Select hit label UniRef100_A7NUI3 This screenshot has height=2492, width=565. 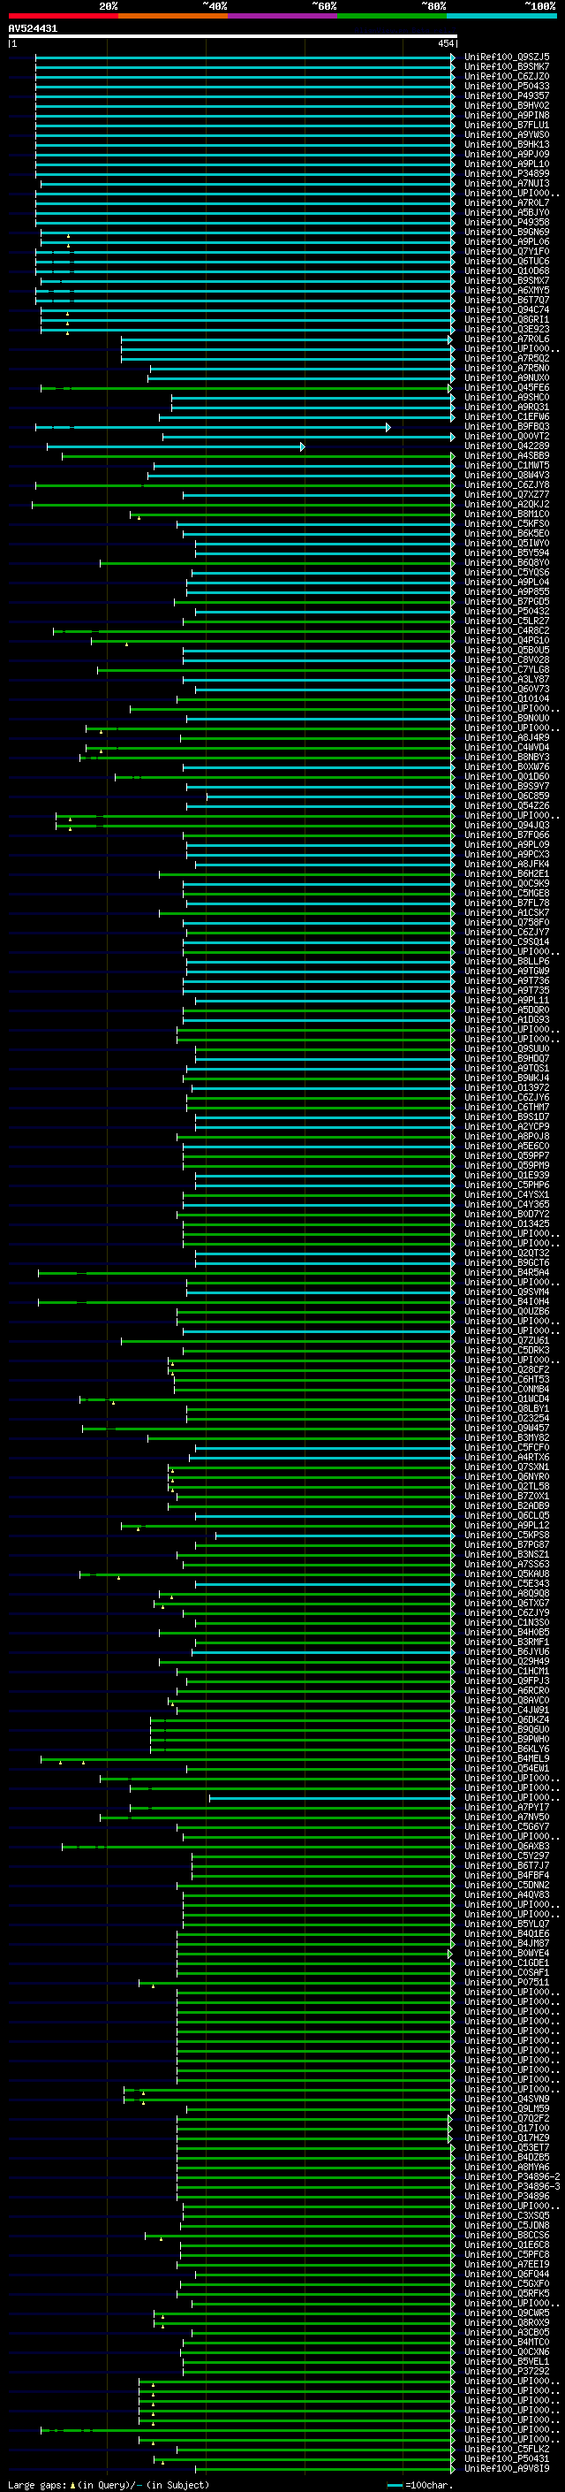pyautogui.click(x=506, y=184)
